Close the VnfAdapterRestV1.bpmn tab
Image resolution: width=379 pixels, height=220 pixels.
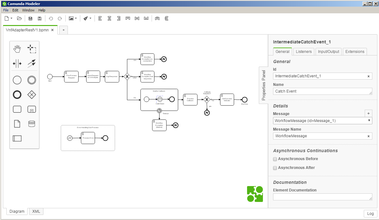coord(52,30)
